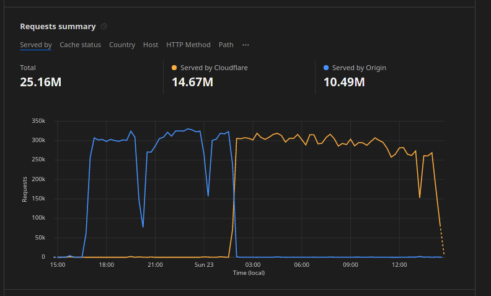Open the Path tab
The width and height of the screenshot is (491, 296).
(226, 45)
